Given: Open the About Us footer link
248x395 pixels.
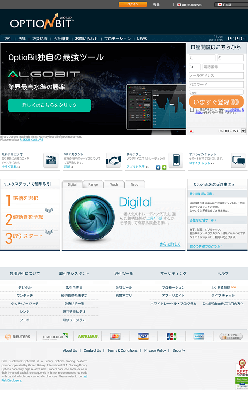Looking at the screenshot, I should pyautogui.click(x=70, y=350).
